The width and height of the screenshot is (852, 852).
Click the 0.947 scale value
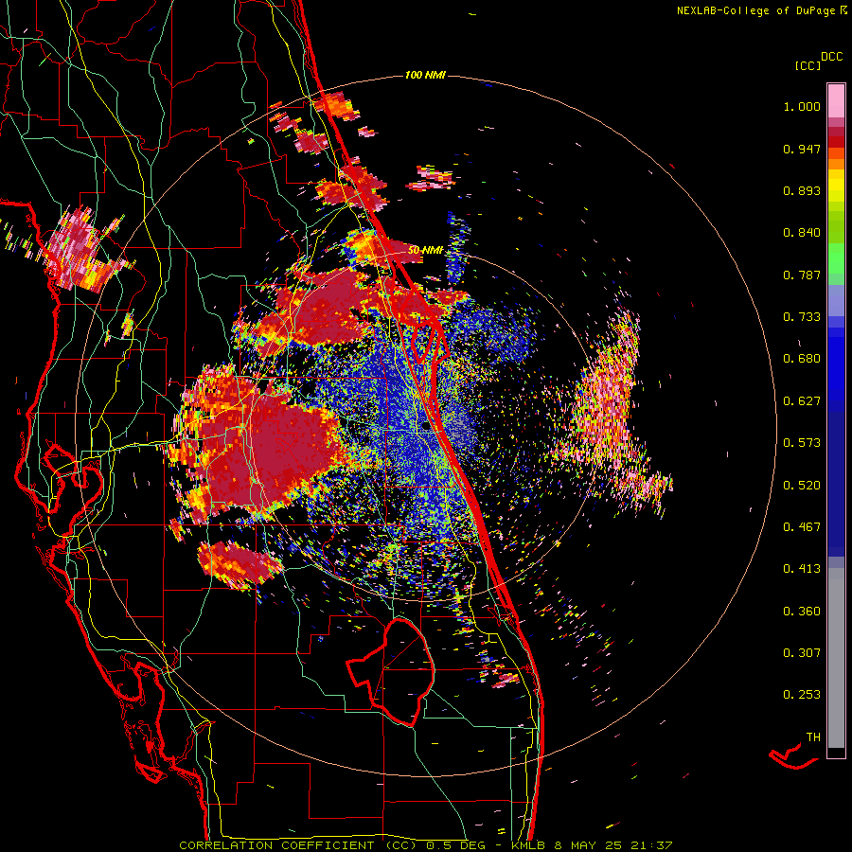[x=802, y=149]
